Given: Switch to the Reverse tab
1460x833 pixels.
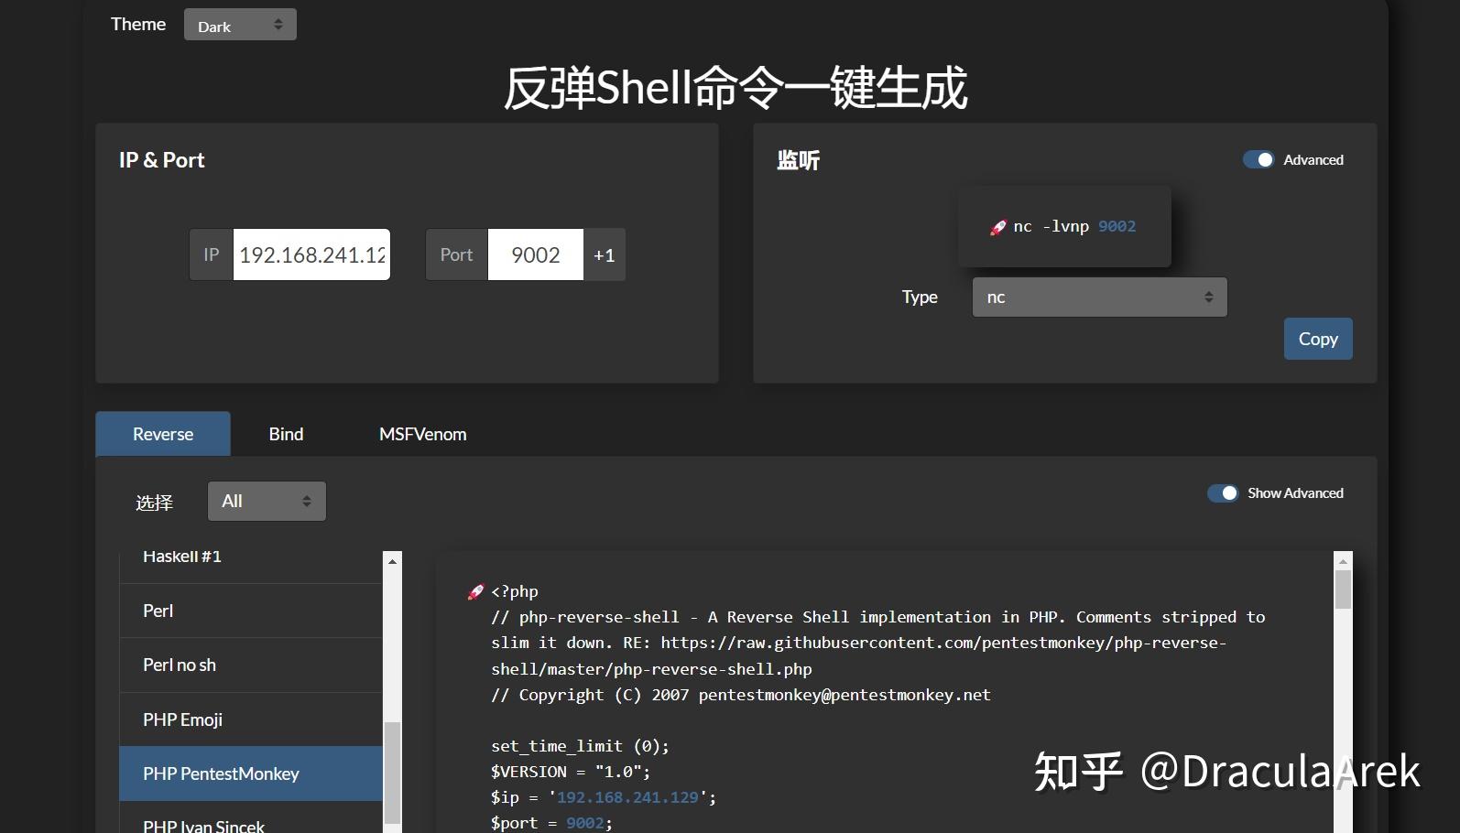Looking at the screenshot, I should click(163, 434).
